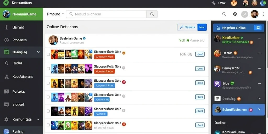Tick the checkbox on the Slaoceer Gart row

click(48, 54)
